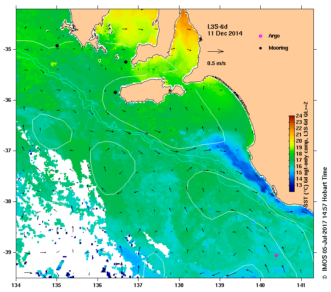Click the '15' value on color scale
331x292 pixels.
tap(299, 173)
